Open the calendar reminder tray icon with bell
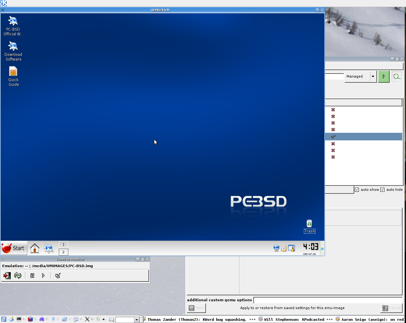The width and height of the screenshot is (406, 323). [x=291, y=248]
